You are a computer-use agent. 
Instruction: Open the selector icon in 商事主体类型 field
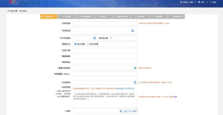click(x=135, y=68)
